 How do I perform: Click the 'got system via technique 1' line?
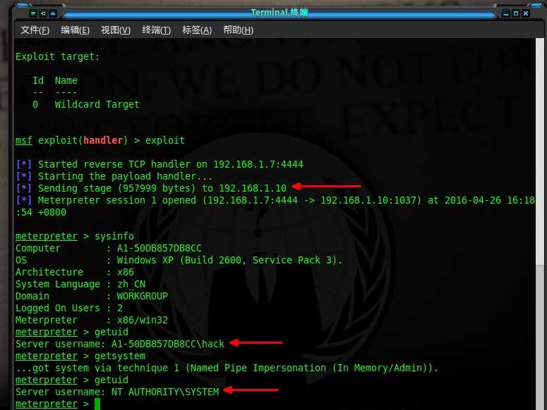coord(227,368)
